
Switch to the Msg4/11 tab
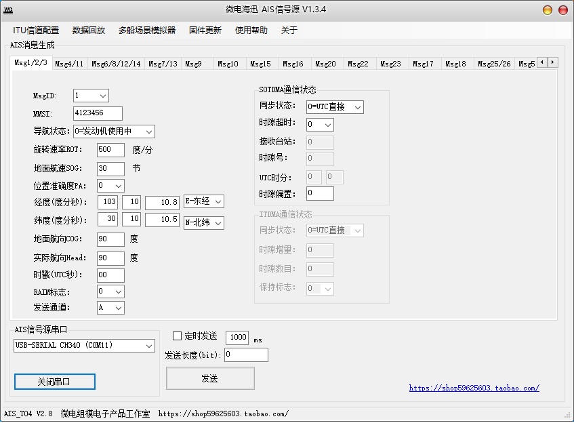(69, 64)
